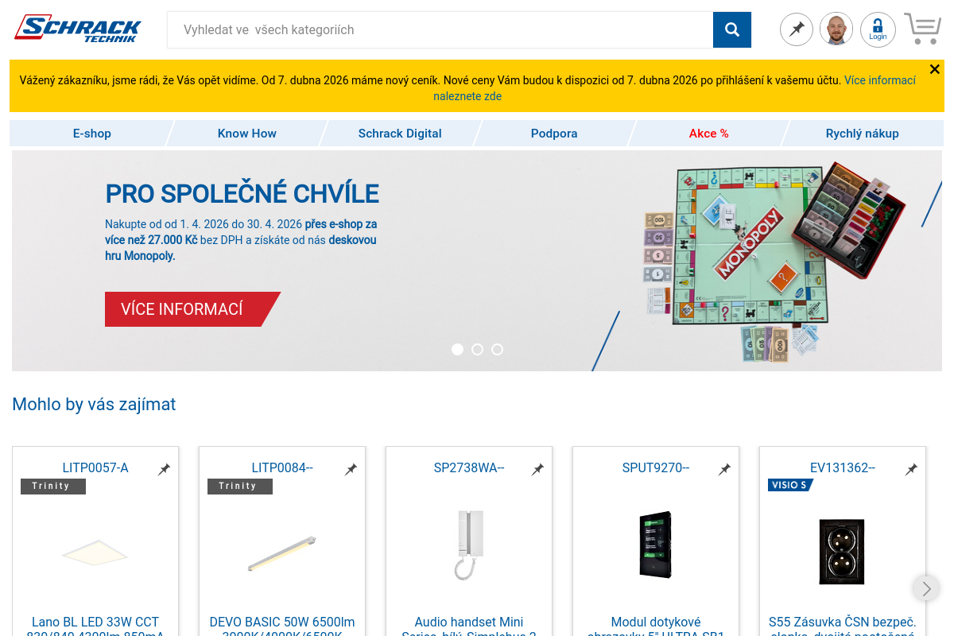
Task: Click Trinity badge on LITP0084-- card
Action: [x=240, y=486]
